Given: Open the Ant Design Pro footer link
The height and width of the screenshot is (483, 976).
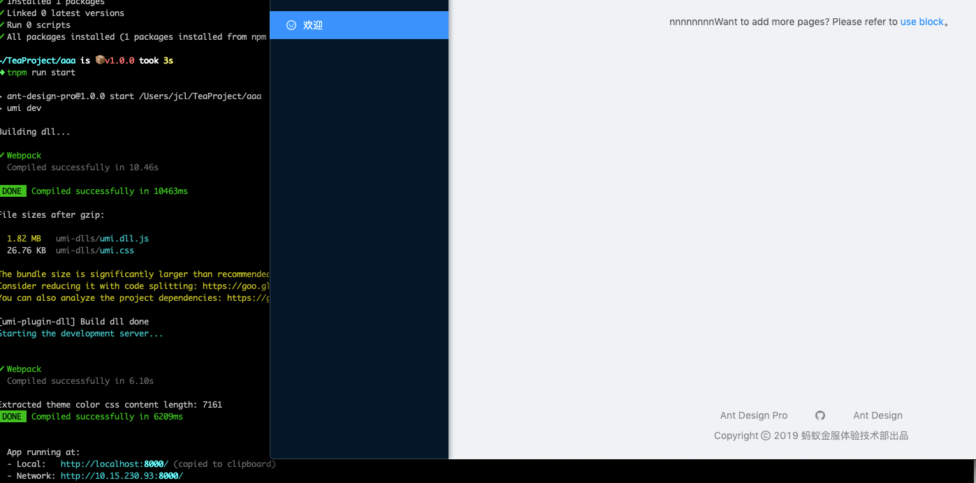Looking at the screenshot, I should coord(754,415).
